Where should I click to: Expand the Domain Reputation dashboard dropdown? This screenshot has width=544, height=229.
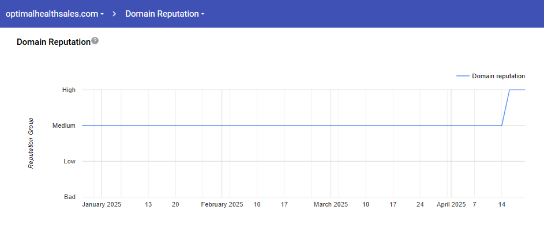[165, 14]
